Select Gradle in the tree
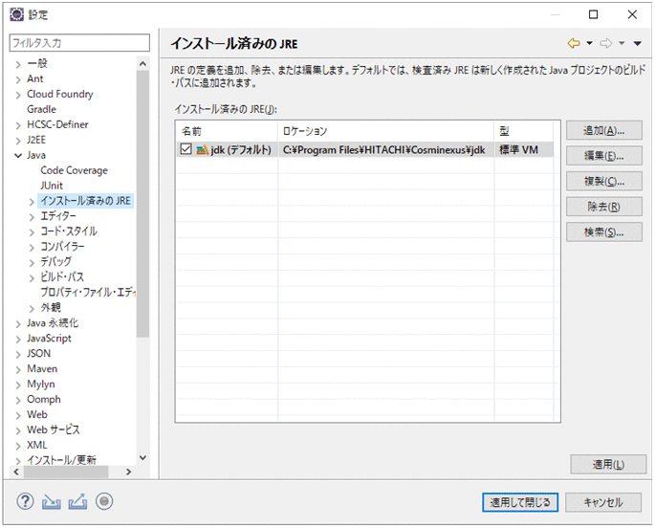Image resolution: width=655 pixels, height=528 pixels. (x=41, y=109)
